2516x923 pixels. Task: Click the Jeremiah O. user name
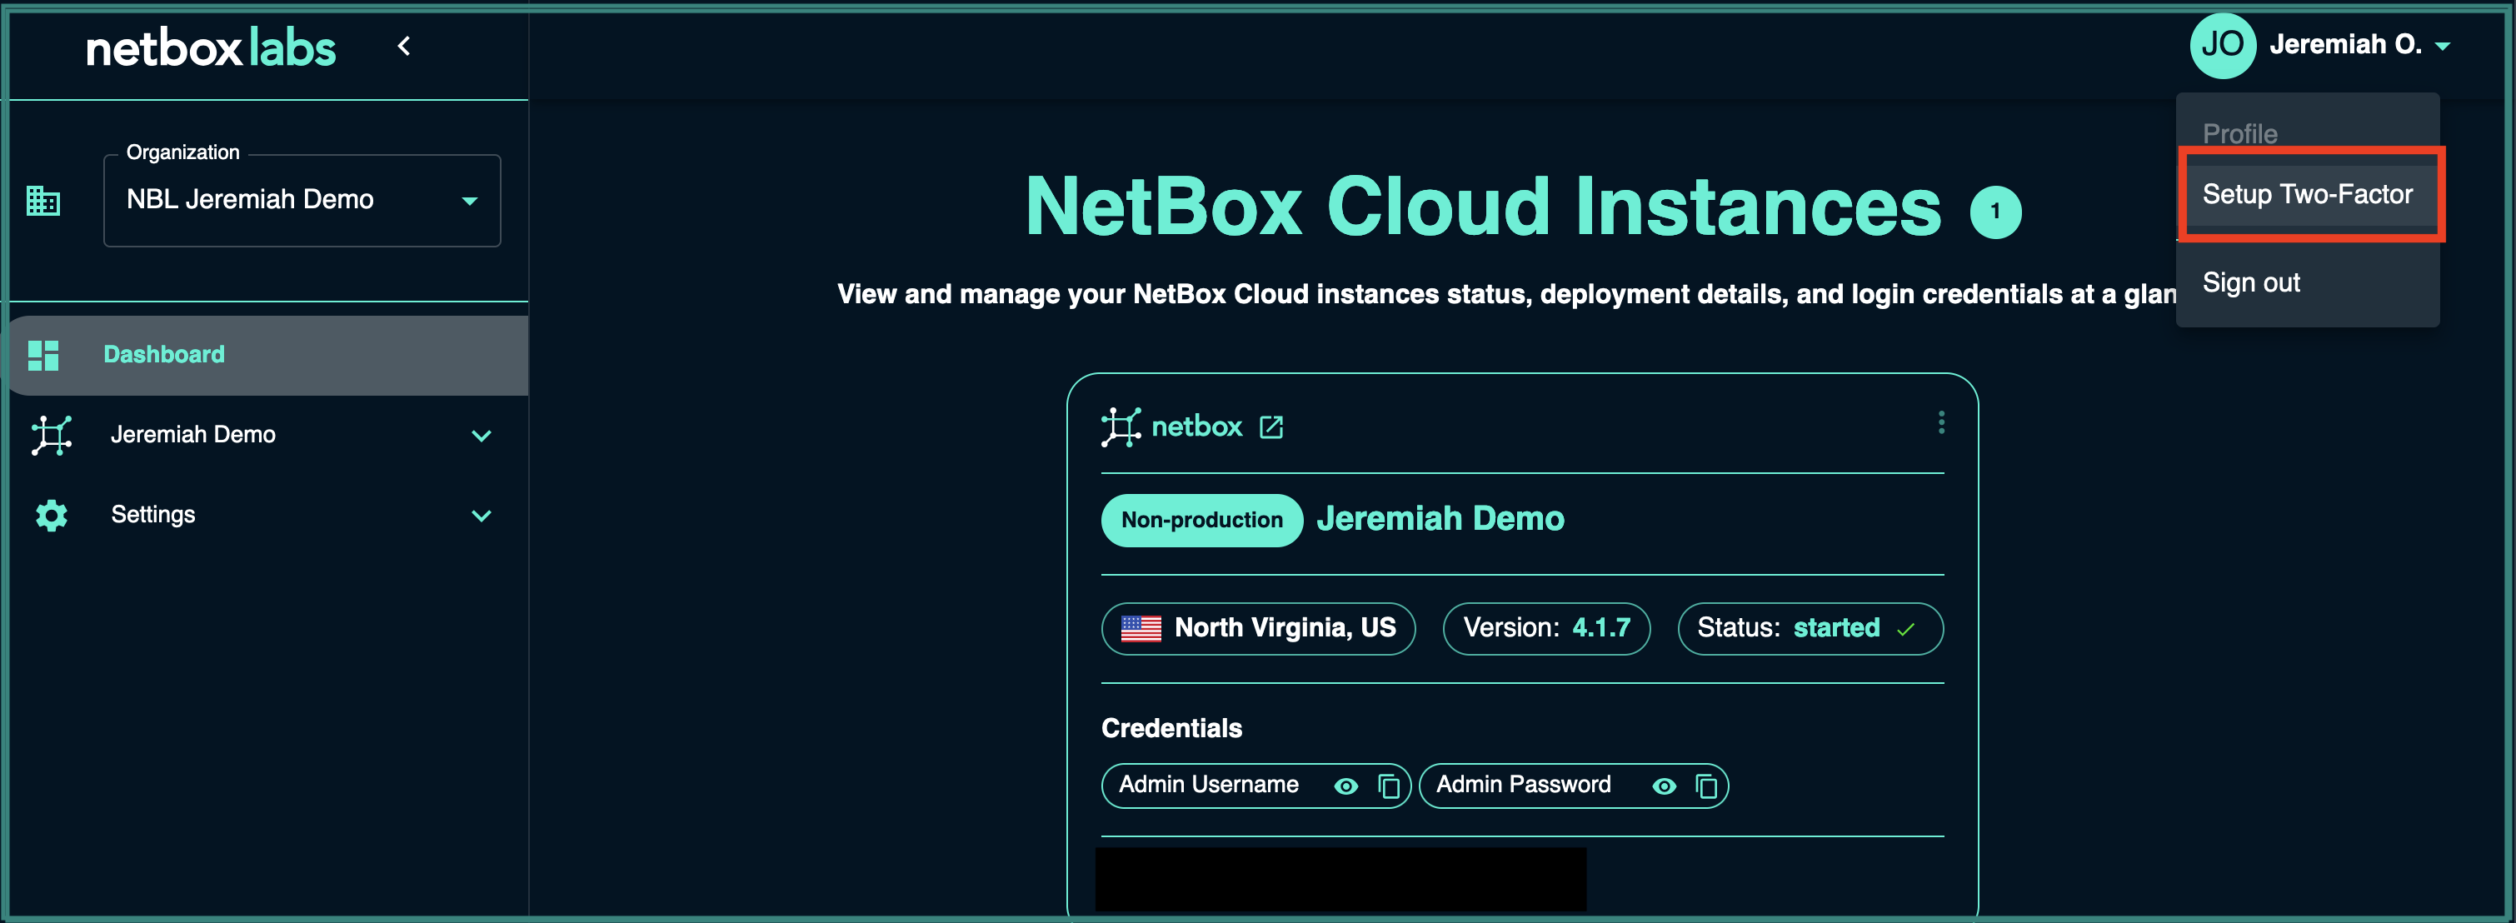pos(2344,45)
